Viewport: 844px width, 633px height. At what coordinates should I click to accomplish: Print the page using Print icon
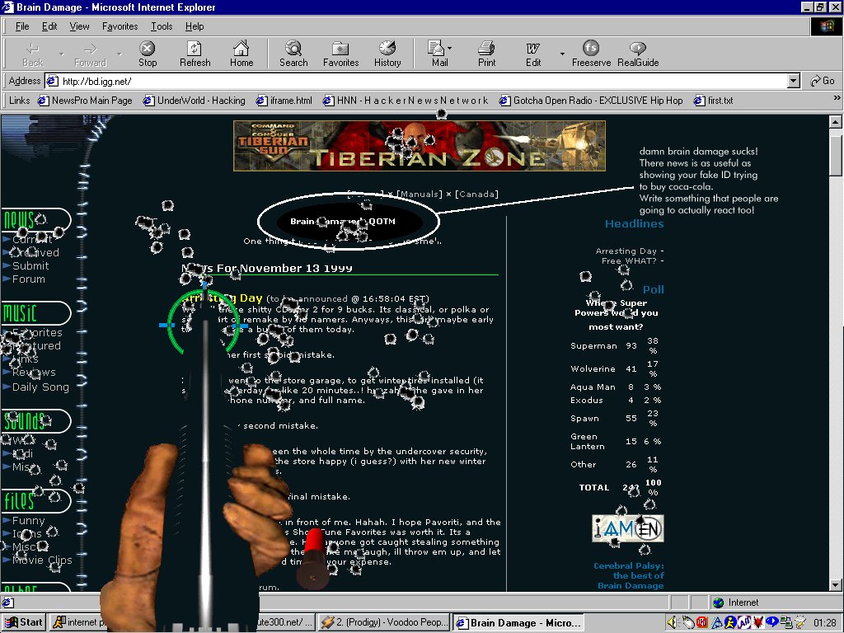click(487, 54)
